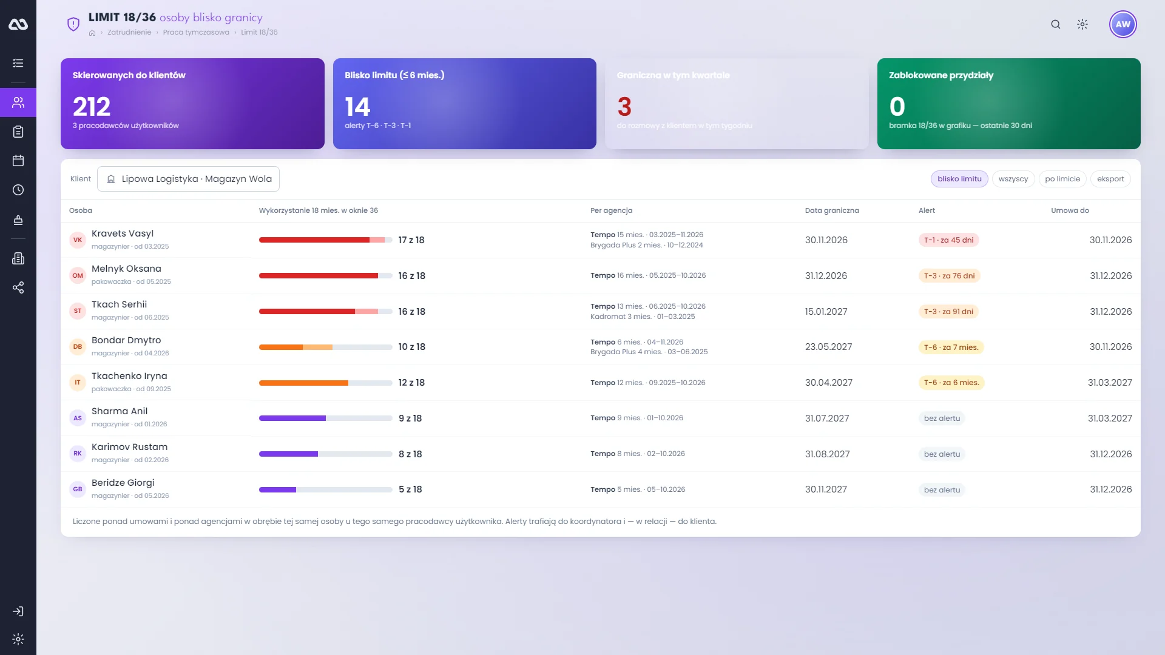The height and width of the screenshot is (655, 1165).
Task: Click Beridze Giorgi's 'bez alertu' badge
Action: point(942,490)
